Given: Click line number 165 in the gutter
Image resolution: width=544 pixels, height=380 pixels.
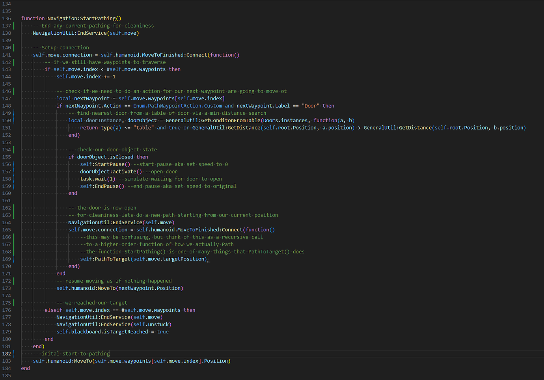Looking at the screenshot, I should click(7, 229).
